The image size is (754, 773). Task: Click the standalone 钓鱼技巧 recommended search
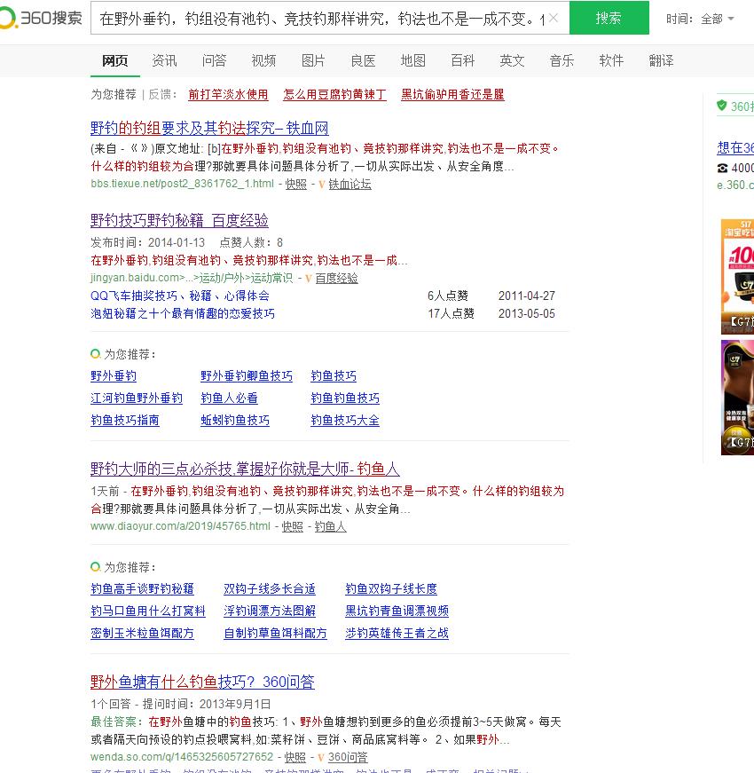(x=334, y=376)
